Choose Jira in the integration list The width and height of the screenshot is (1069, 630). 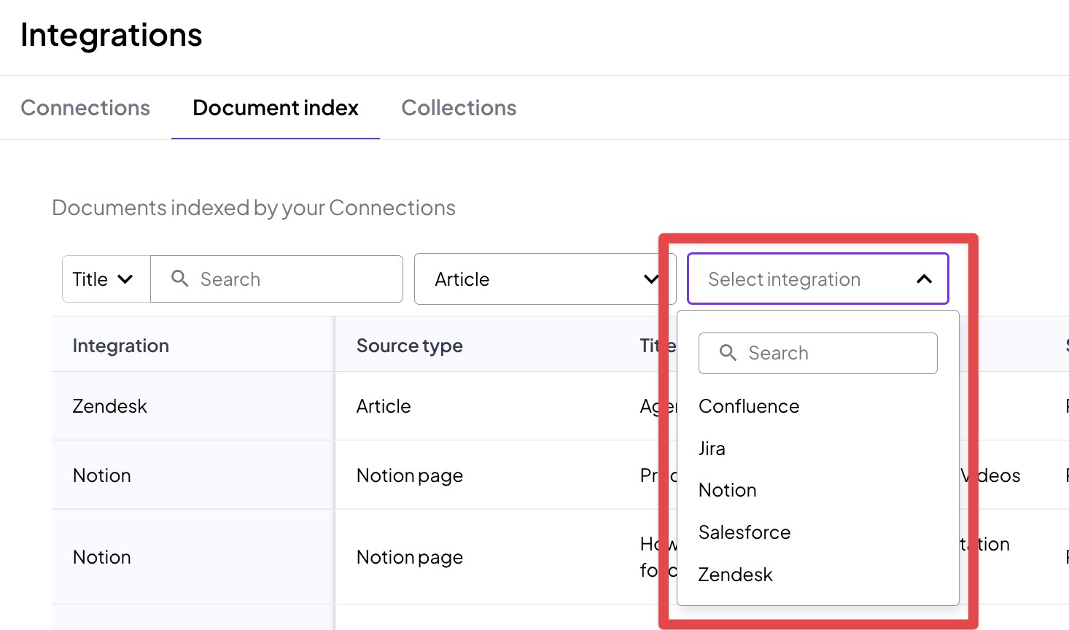pos(712,448)
